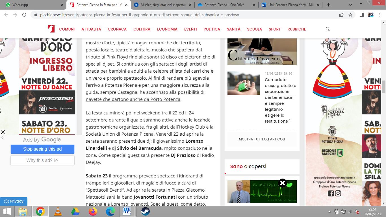Reload the current page
This screenshot has height=217, width=386.
click(24, 15)
